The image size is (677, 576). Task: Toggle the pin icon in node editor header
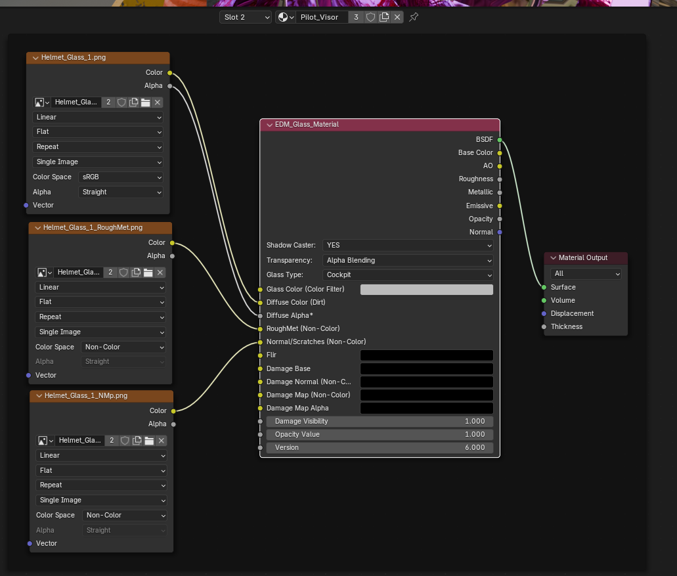pos(414,17)
